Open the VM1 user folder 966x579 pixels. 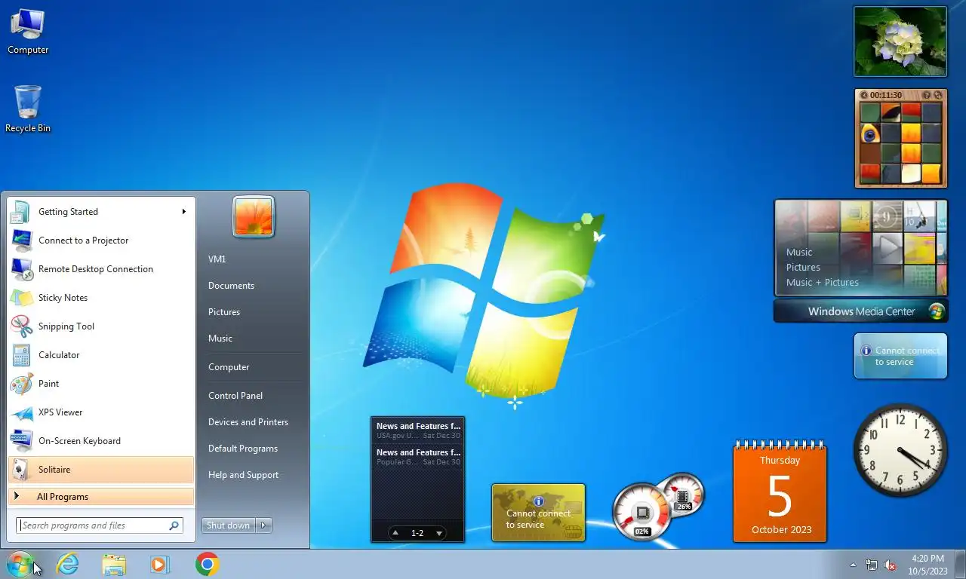coord(217,259)
